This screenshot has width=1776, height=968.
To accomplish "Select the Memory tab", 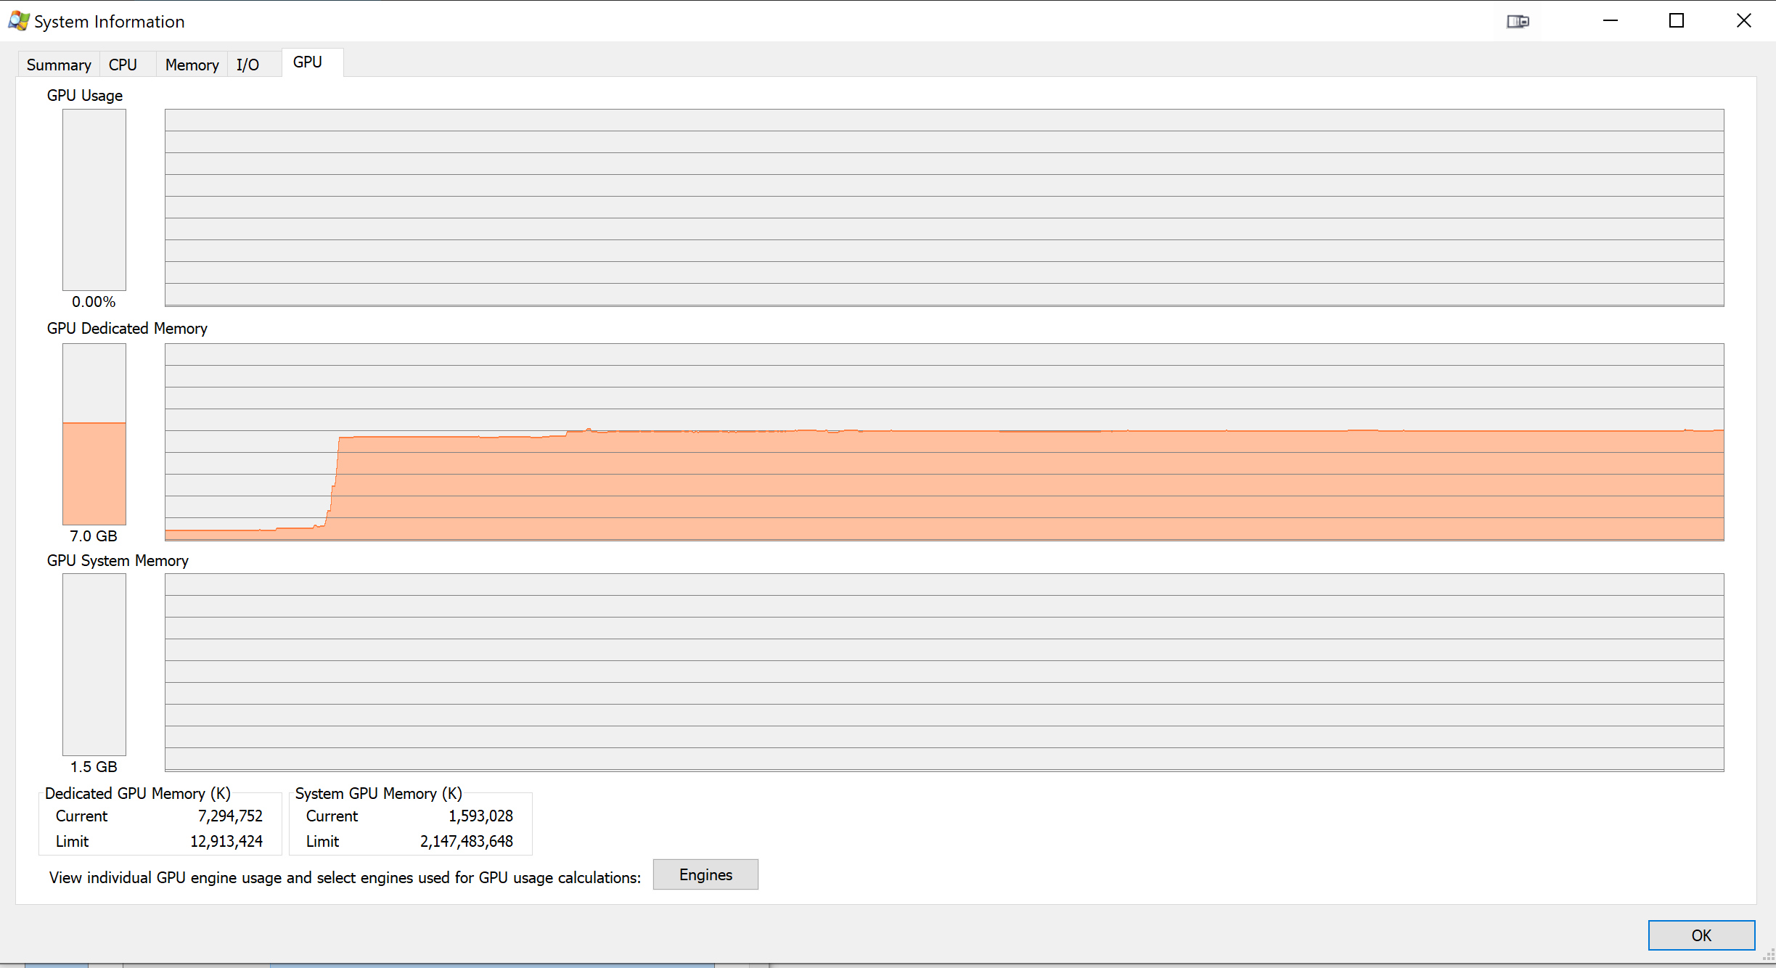I will (x=192, y=65).
